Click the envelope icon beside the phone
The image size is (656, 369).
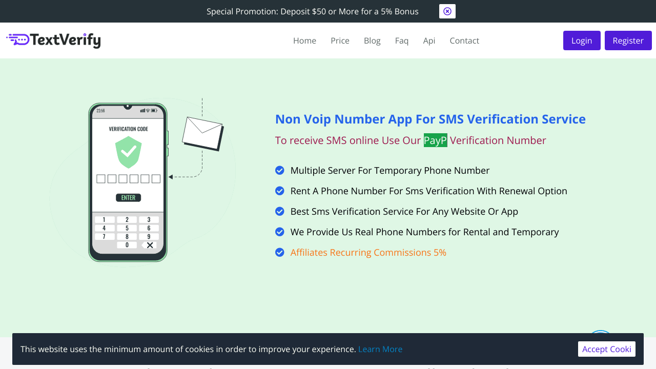(203, 133)
